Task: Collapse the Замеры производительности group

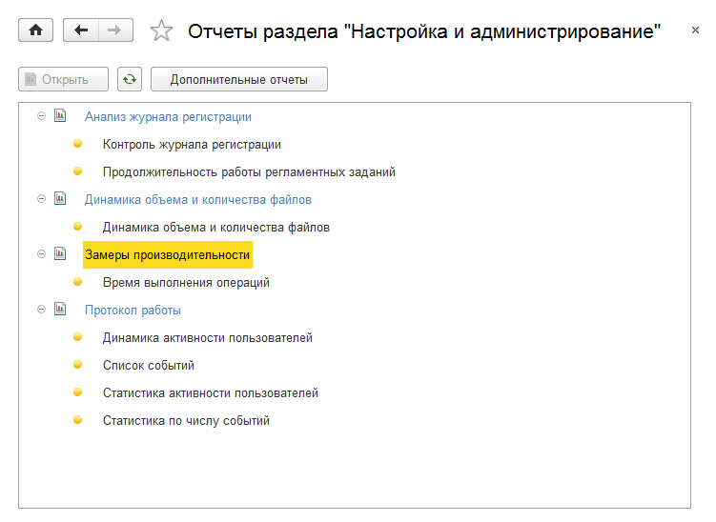Action: [41, 254]
